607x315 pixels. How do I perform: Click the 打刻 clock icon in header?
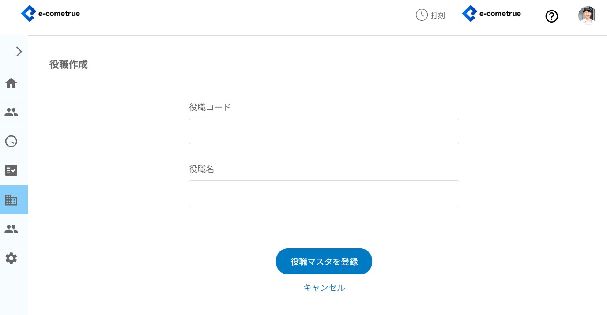(x=422, y=15)
